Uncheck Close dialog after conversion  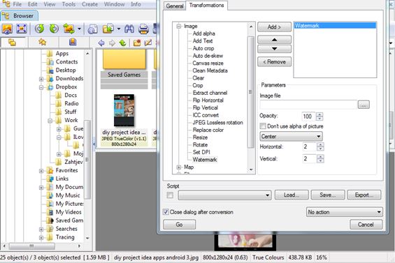point(166,212)
